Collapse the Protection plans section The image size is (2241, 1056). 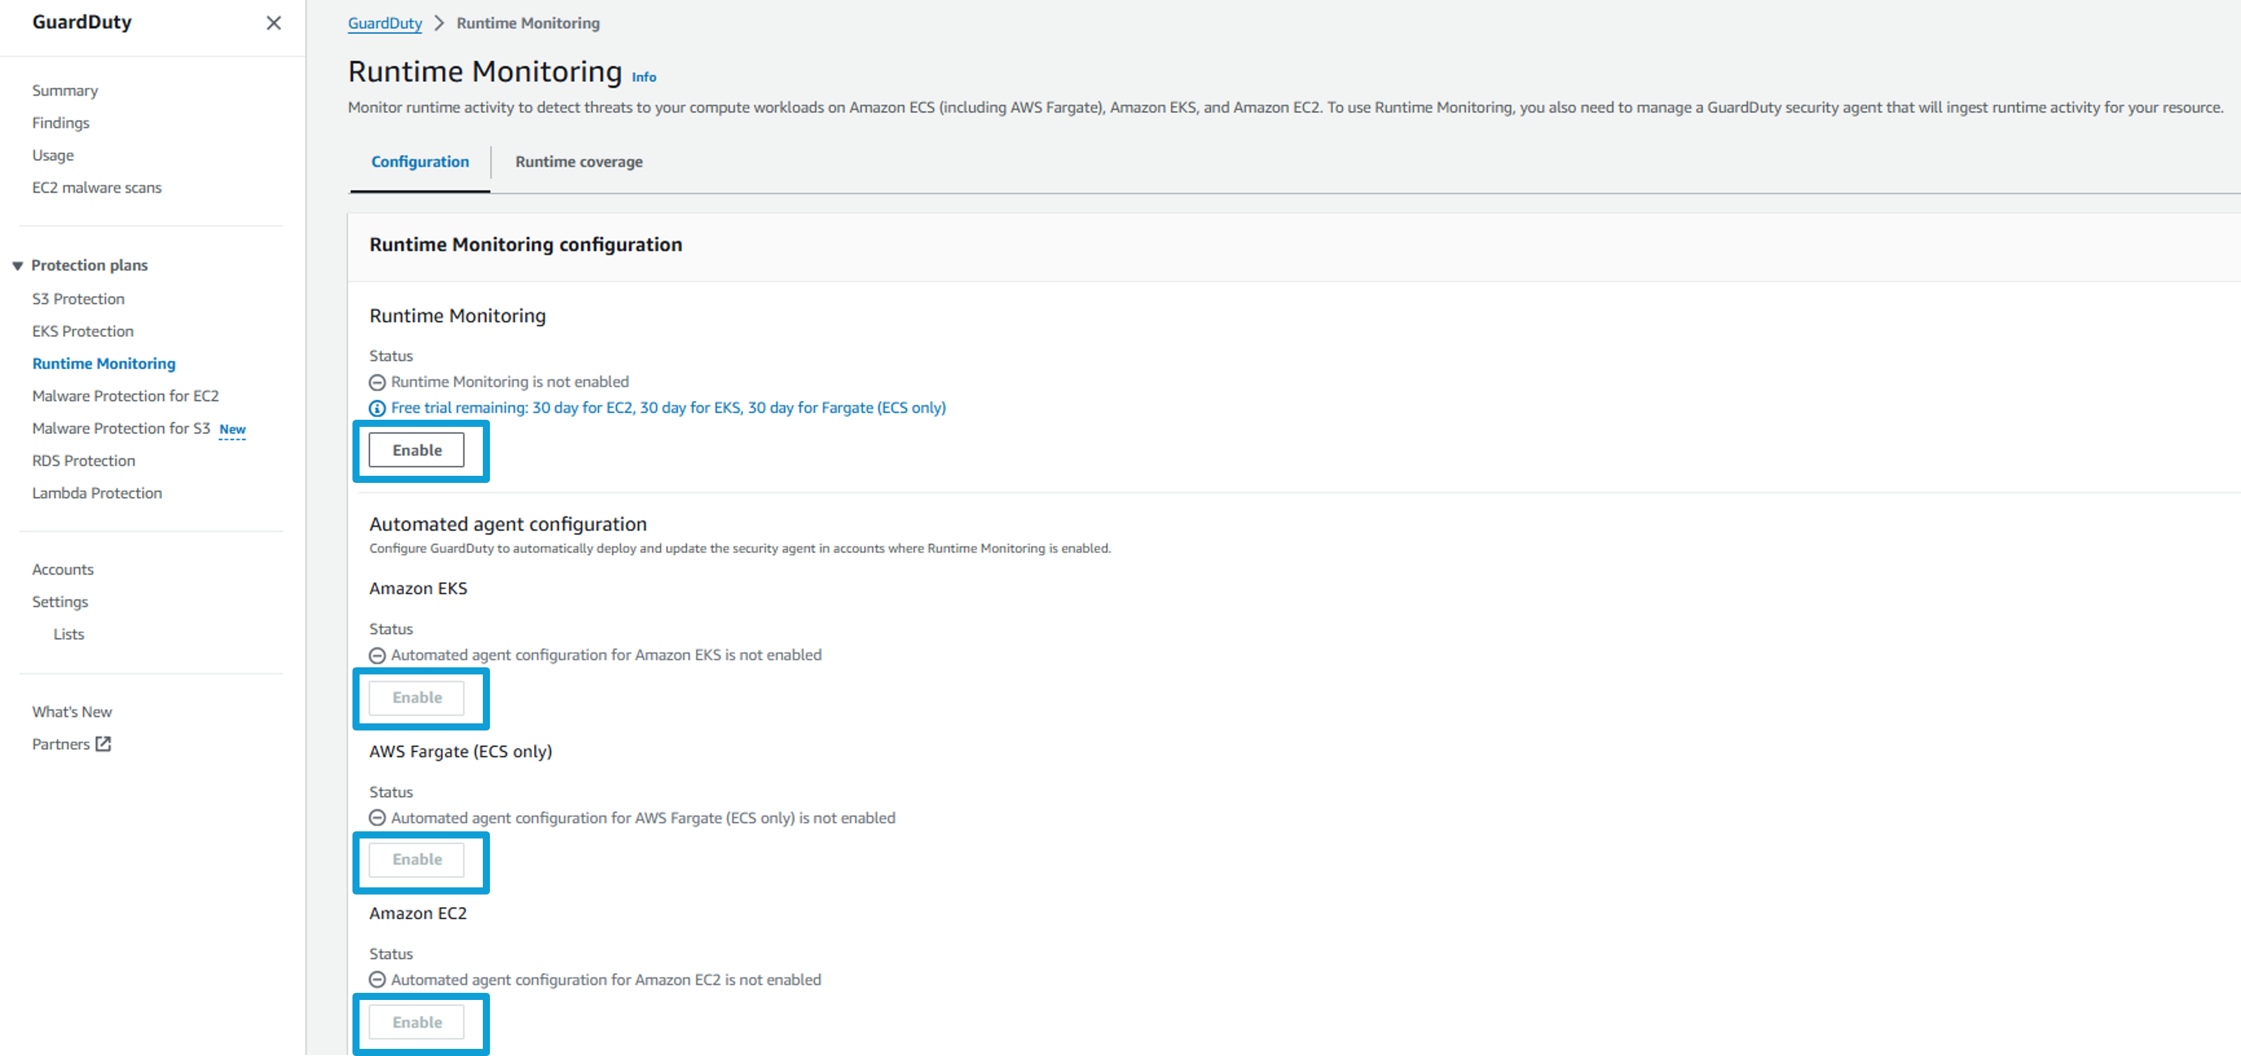(17, 265)
